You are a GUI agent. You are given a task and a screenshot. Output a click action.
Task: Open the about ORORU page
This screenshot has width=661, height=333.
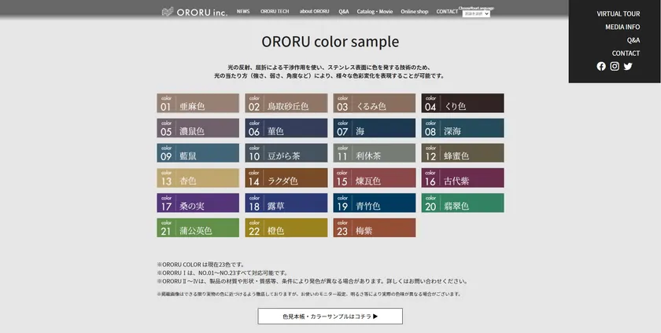(314, 12)
